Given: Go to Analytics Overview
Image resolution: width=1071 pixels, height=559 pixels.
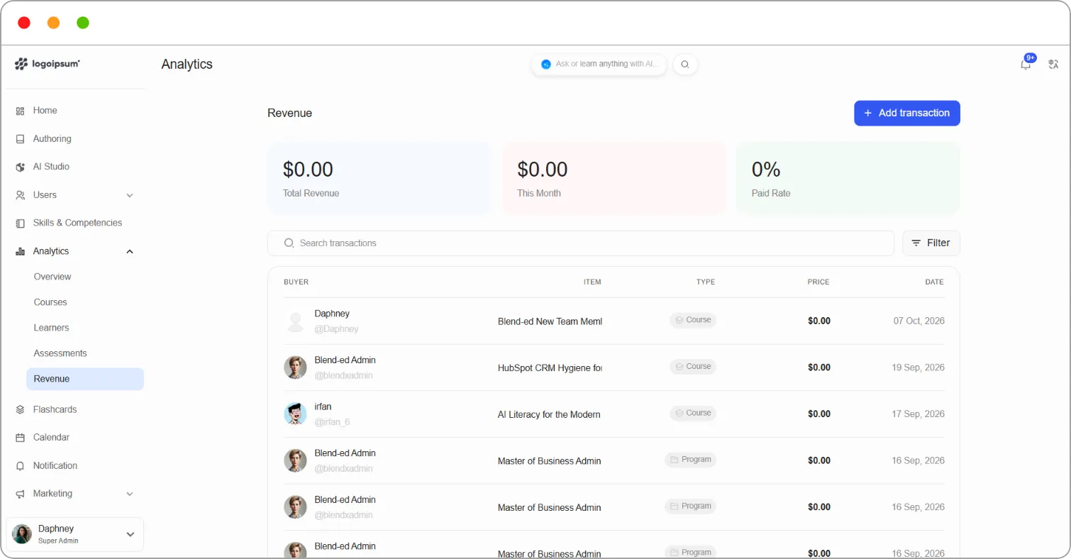Looking at the screenshot, I should coord(52,277).
